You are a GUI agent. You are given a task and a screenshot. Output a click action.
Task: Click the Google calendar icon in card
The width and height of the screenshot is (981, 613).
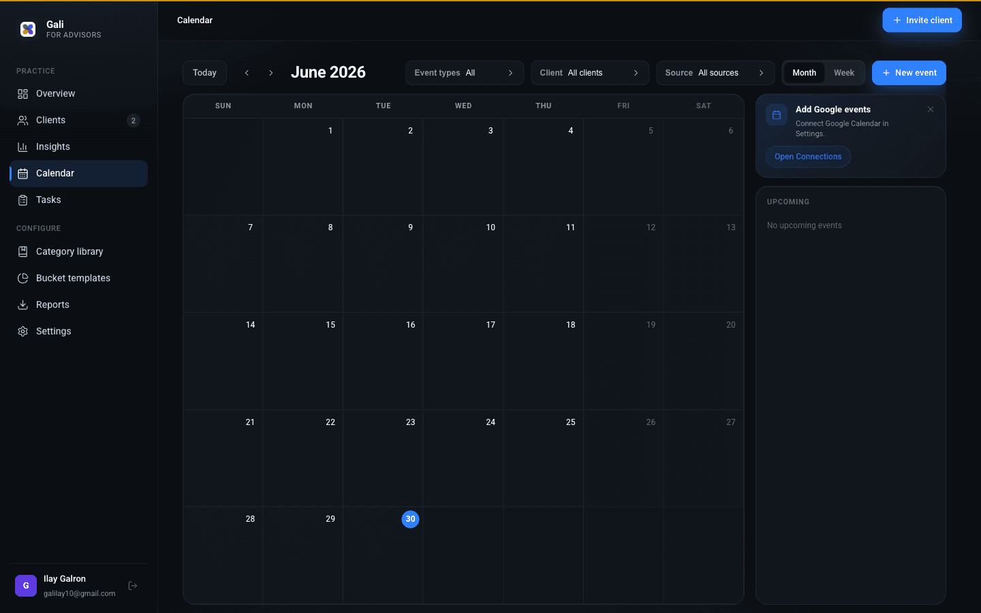click(777, 115)
